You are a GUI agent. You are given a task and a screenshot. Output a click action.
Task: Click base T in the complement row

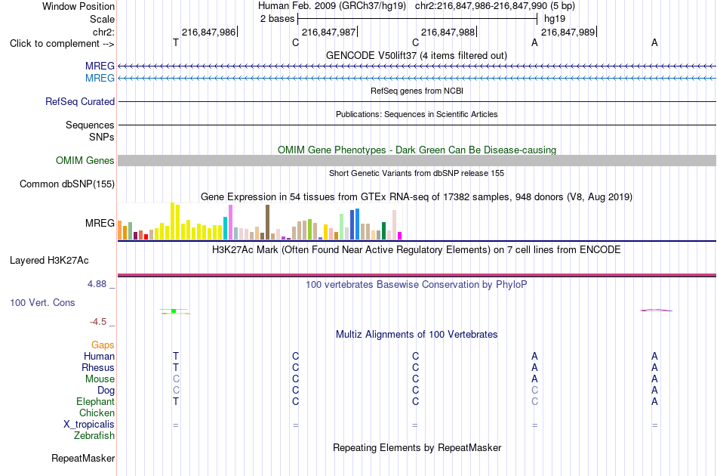tap(176, 42)
